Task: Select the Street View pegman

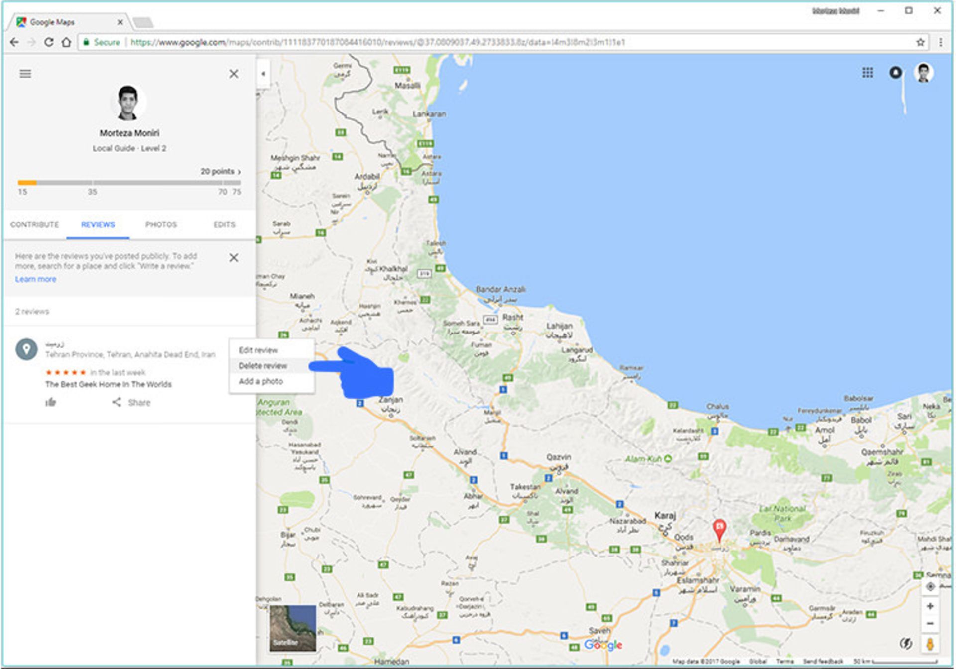Action: 930,644
